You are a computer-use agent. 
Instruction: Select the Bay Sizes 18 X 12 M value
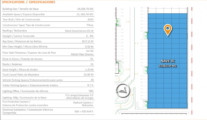click(x=87, y=41)
